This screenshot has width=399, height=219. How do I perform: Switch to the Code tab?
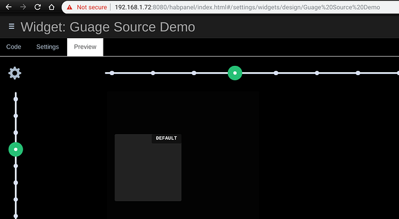14,47
